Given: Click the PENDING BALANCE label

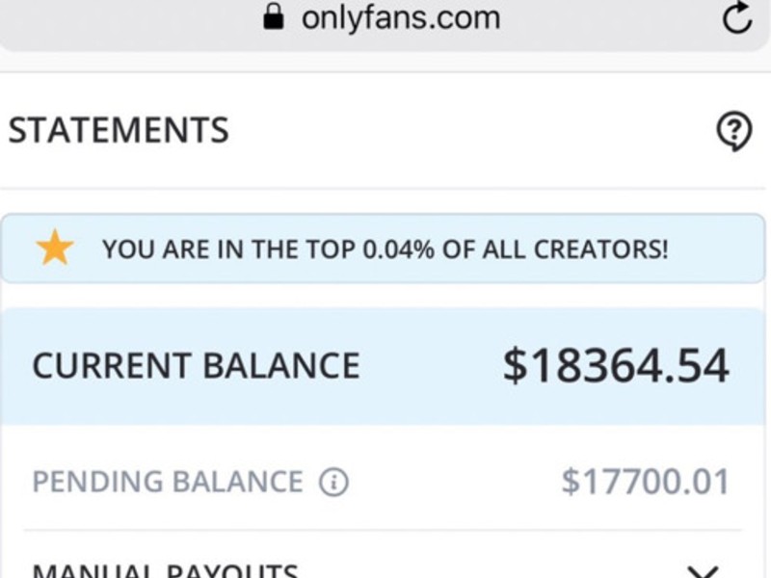Looking at the screenshot, I should click(168, 482).
